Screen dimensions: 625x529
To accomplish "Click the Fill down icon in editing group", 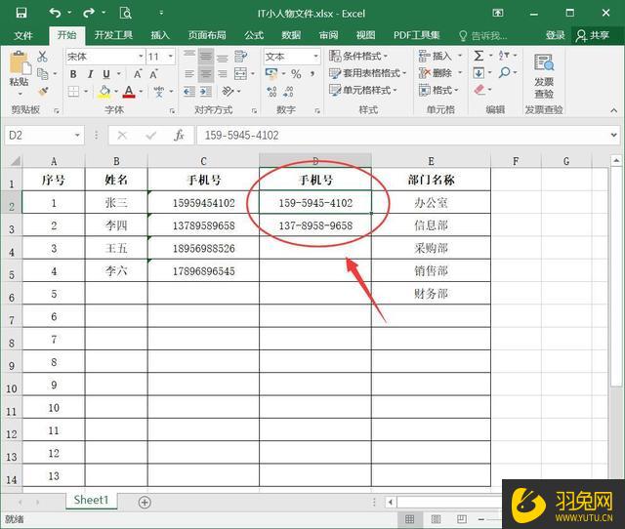I will 479,73.
